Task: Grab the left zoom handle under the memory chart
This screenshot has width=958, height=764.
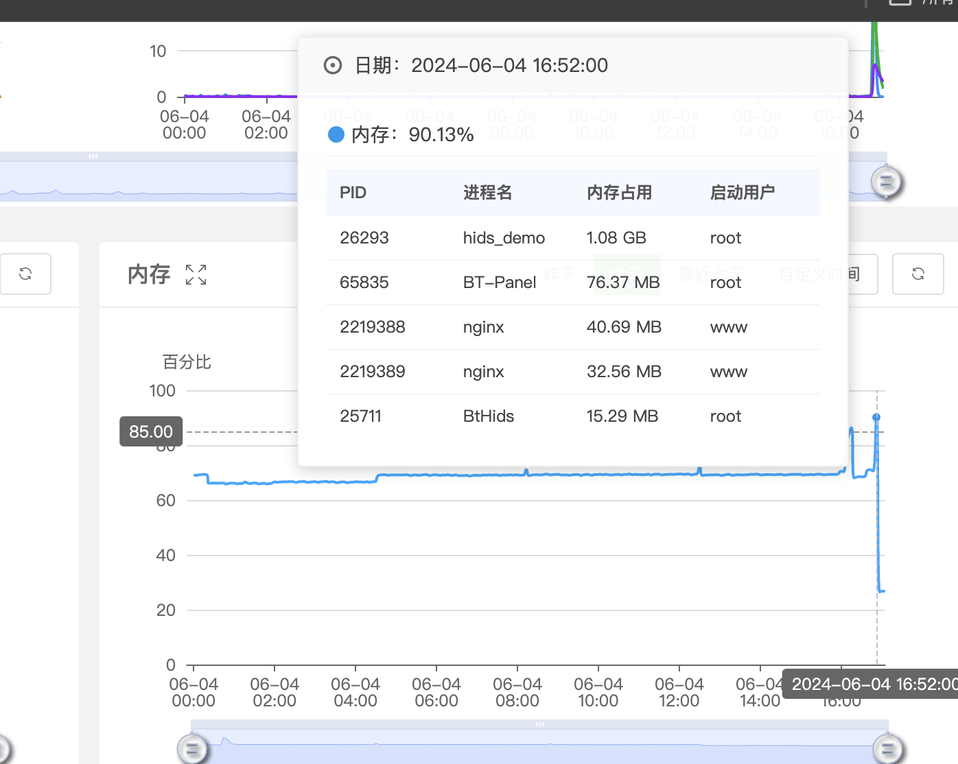Action: point(191,748)
